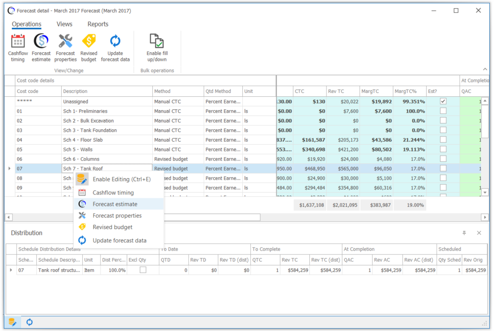Check Est? box for Sch 3 - Tank Foundation
This screenshot has width=496, height=331.
pos(443,130)
